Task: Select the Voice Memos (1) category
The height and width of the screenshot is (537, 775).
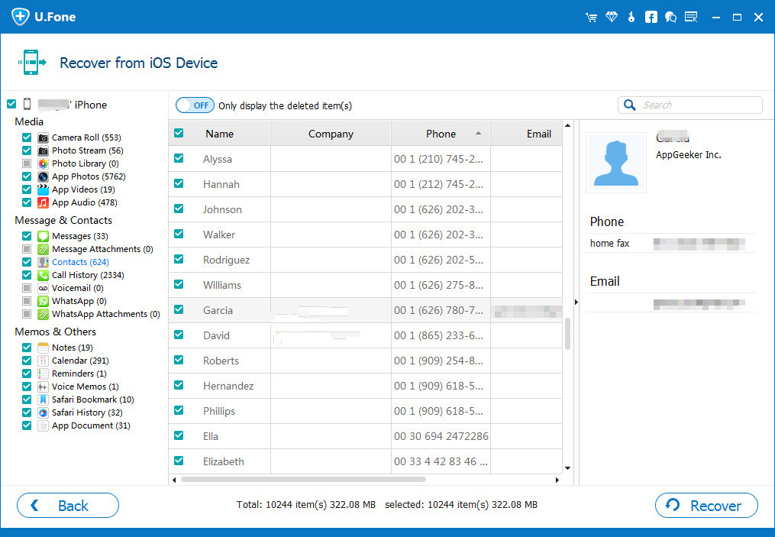Action: (86, 387)
